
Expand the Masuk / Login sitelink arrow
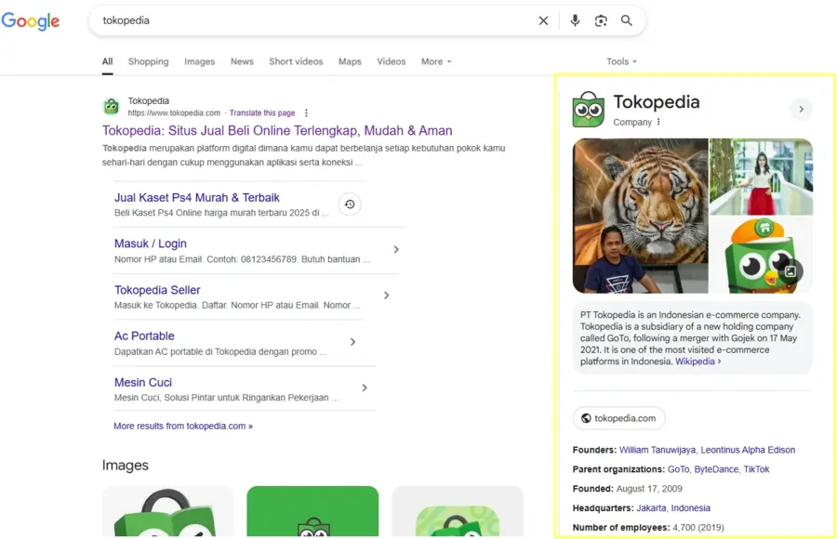click(x=396, y=249)
